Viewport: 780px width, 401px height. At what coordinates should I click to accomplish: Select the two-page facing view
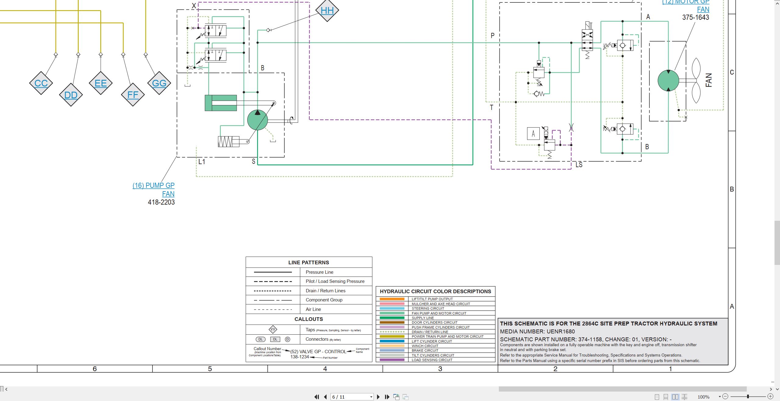(675, 397)
